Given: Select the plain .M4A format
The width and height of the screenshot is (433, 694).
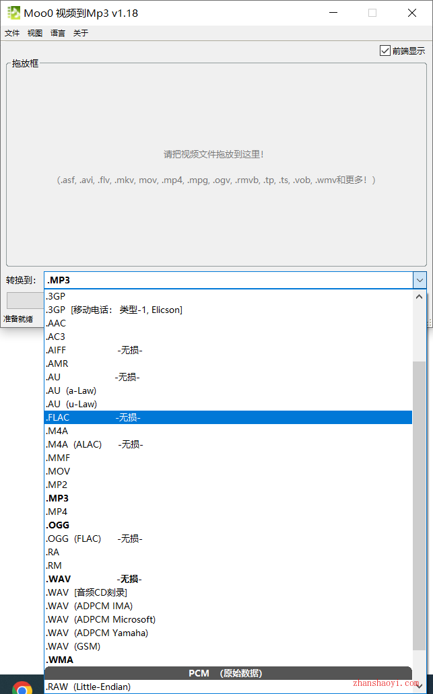Looking at the screenshot, I should pyautogui.click(x=228, y=431).
